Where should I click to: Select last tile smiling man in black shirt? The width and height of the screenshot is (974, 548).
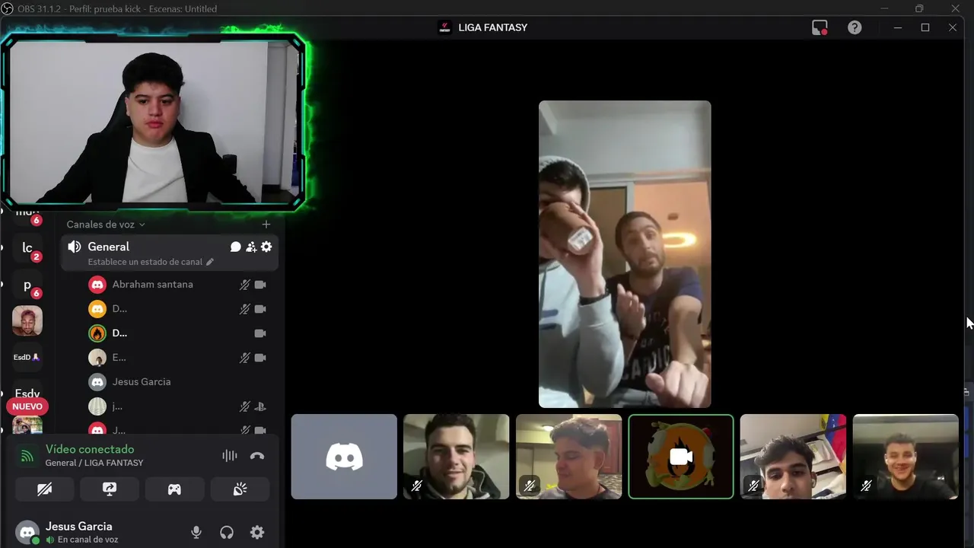[x=906, y=457]
